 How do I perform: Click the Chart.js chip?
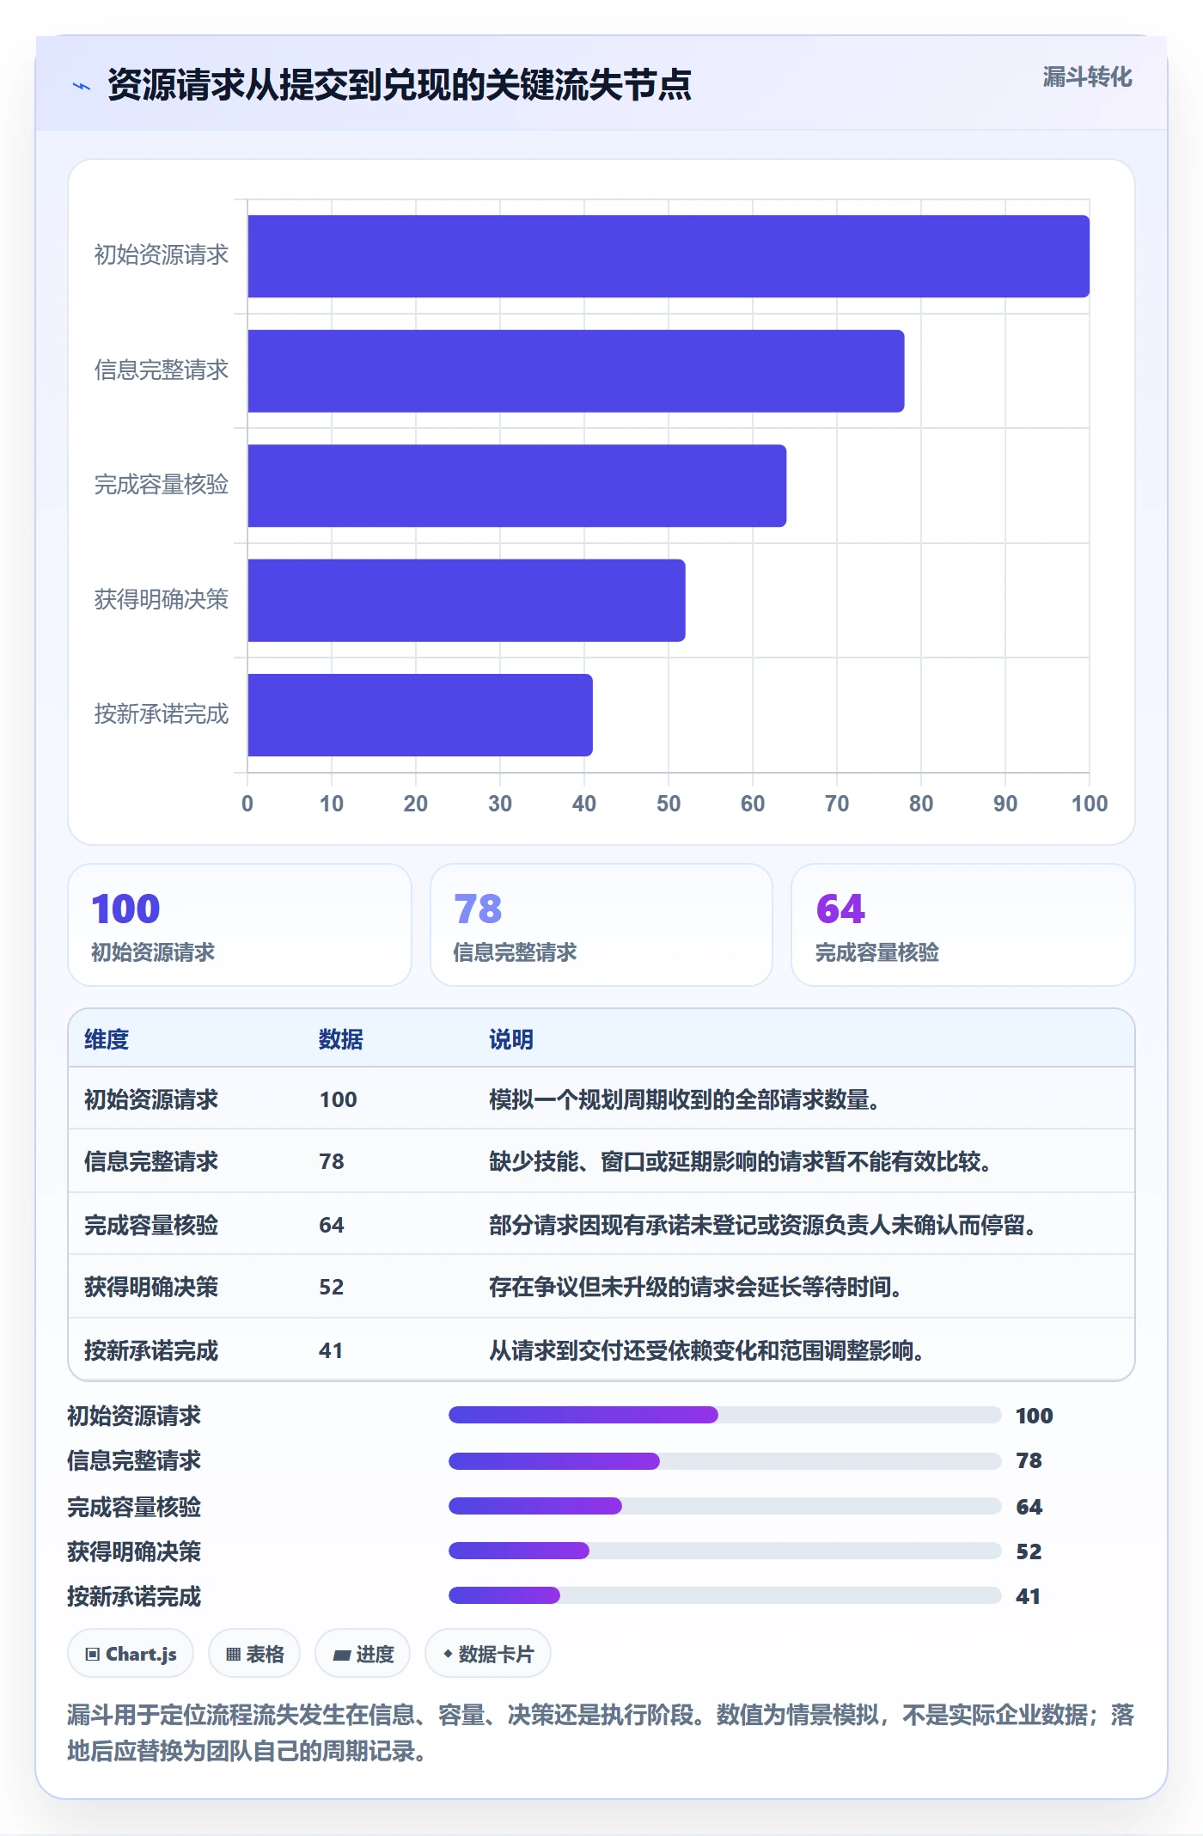click(131, 1654)
